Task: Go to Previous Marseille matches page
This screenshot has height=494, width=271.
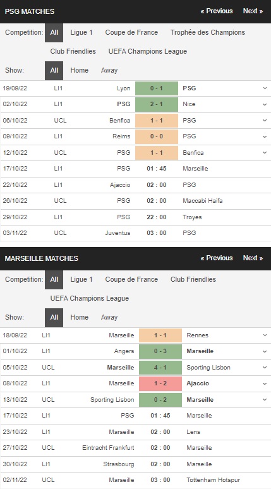Action: (x=217, y=258)
